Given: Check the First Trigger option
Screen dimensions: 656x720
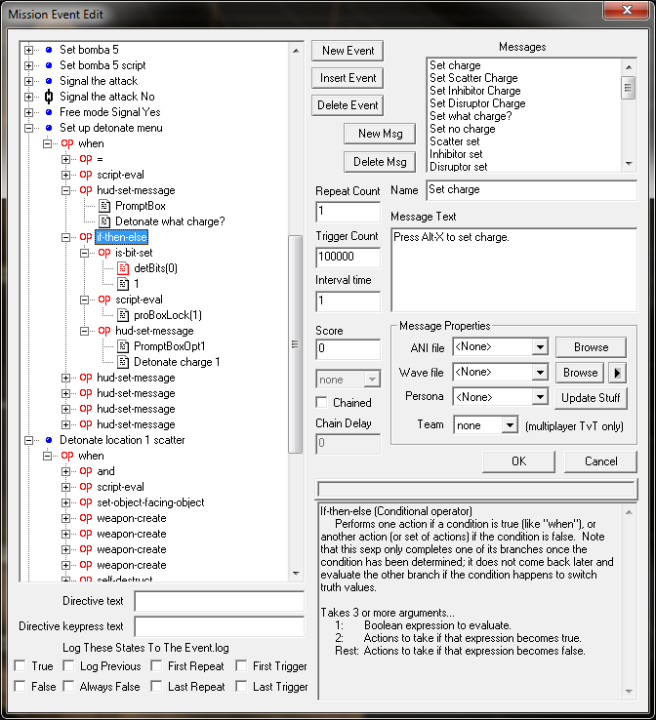Looking at the screenshot, I should click(241, 665).
